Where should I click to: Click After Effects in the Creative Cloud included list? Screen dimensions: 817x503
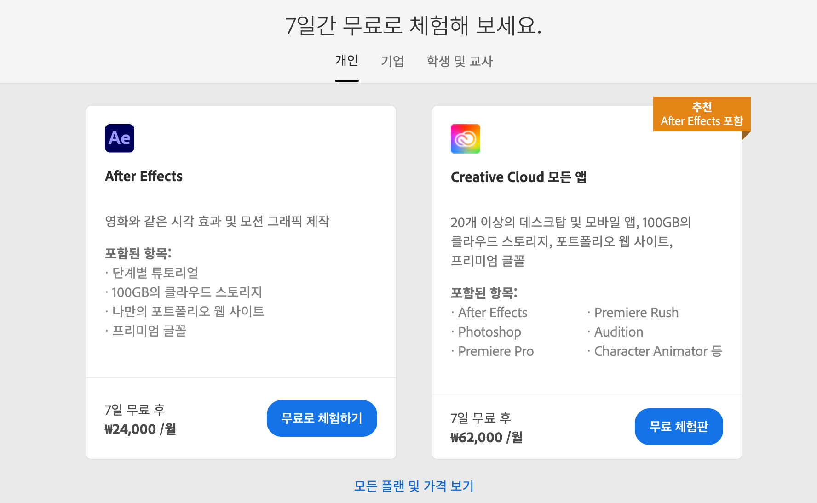pos(493,313)
